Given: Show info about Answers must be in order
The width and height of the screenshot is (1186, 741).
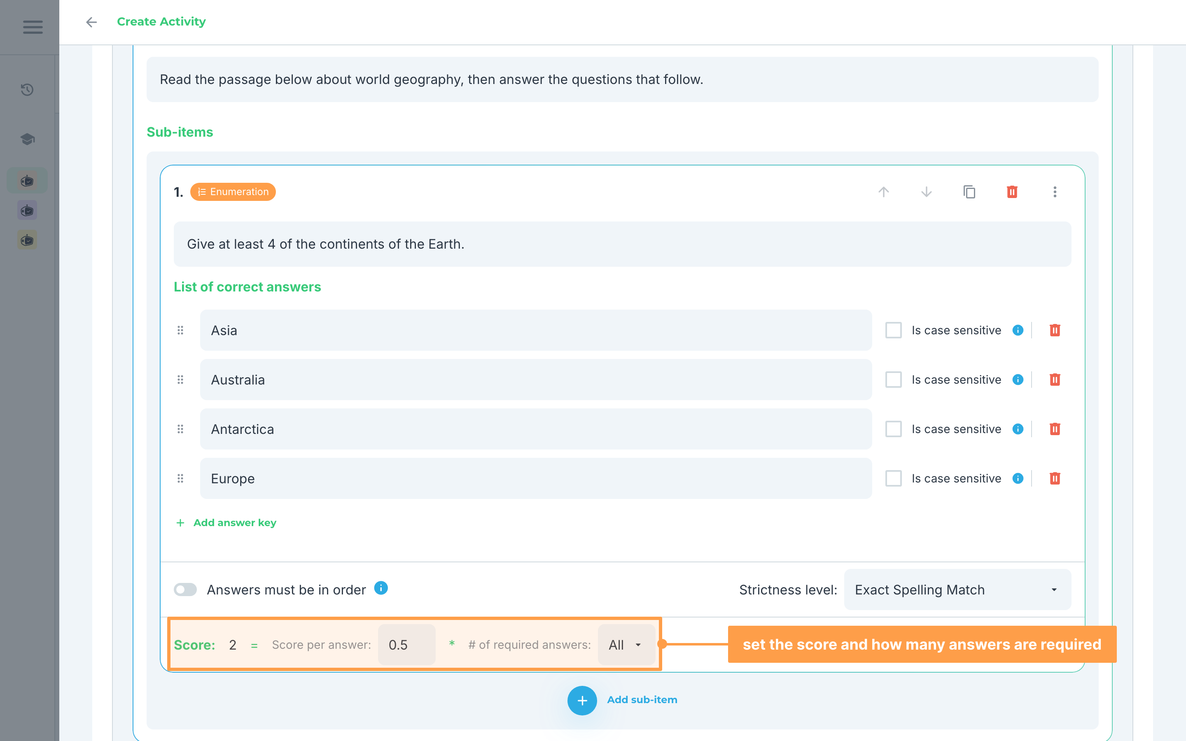Looking at the screenshot, I should (x=381, y=587).
